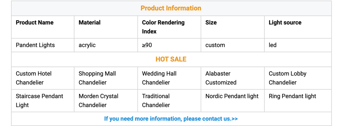Image resolution: width=342 pixels, height=126 pixels.
Task: Open the Custom Hotel Chandelier link
Action: 34,78
